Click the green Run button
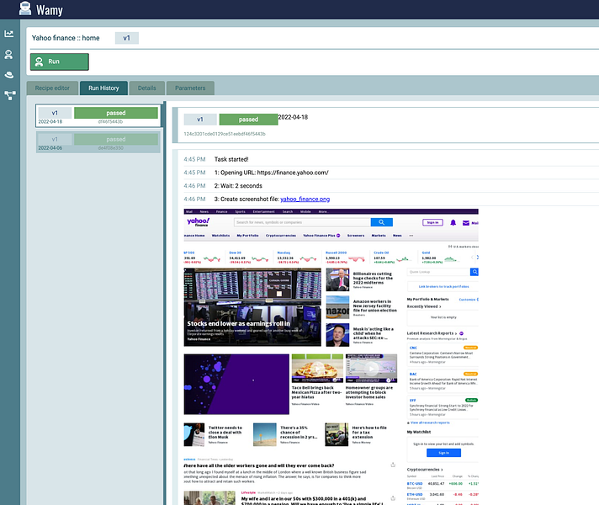This screenshot has width=599, height=505. (x=60, y=61)
